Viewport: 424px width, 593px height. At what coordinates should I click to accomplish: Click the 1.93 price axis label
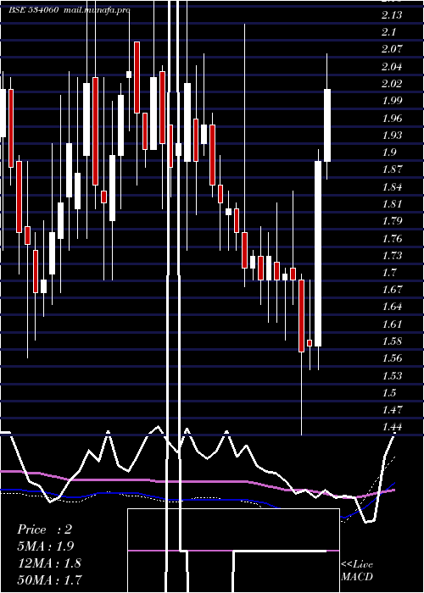(x=392, y=136)
